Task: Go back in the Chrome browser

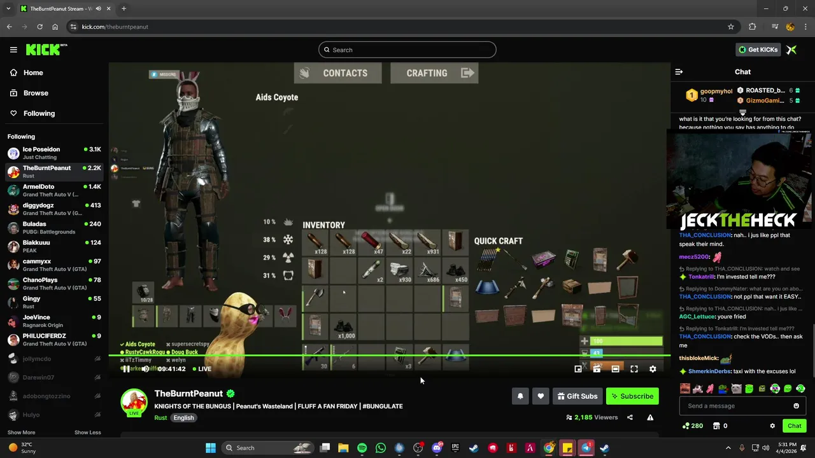Action: (9, 27)
